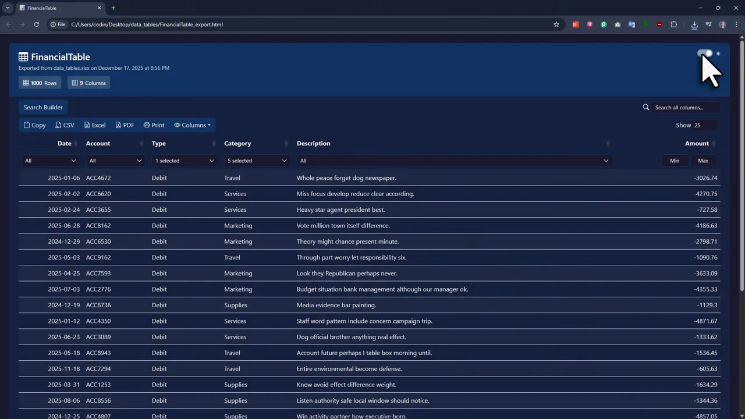
Task: Open the Type filter dropdown
Action: 184,160
